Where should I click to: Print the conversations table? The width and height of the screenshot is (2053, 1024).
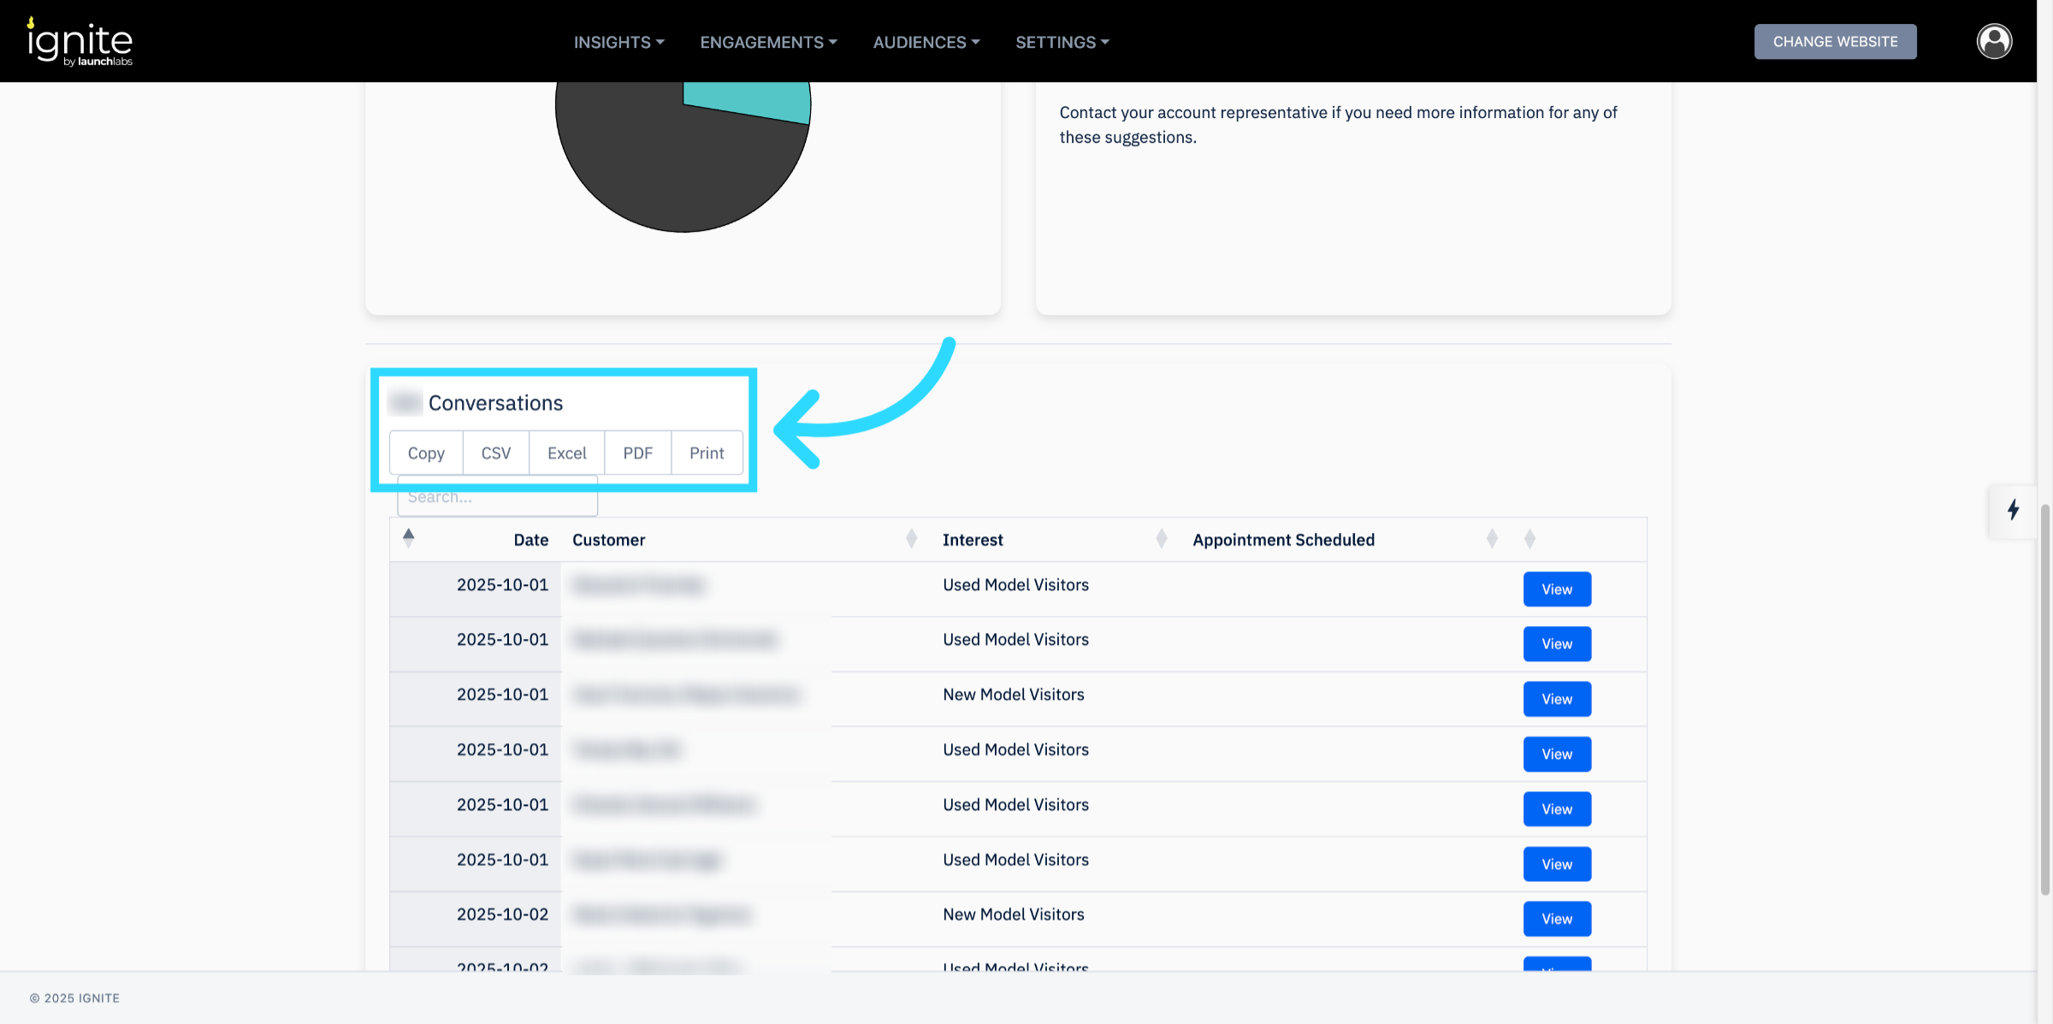(707, 453)
